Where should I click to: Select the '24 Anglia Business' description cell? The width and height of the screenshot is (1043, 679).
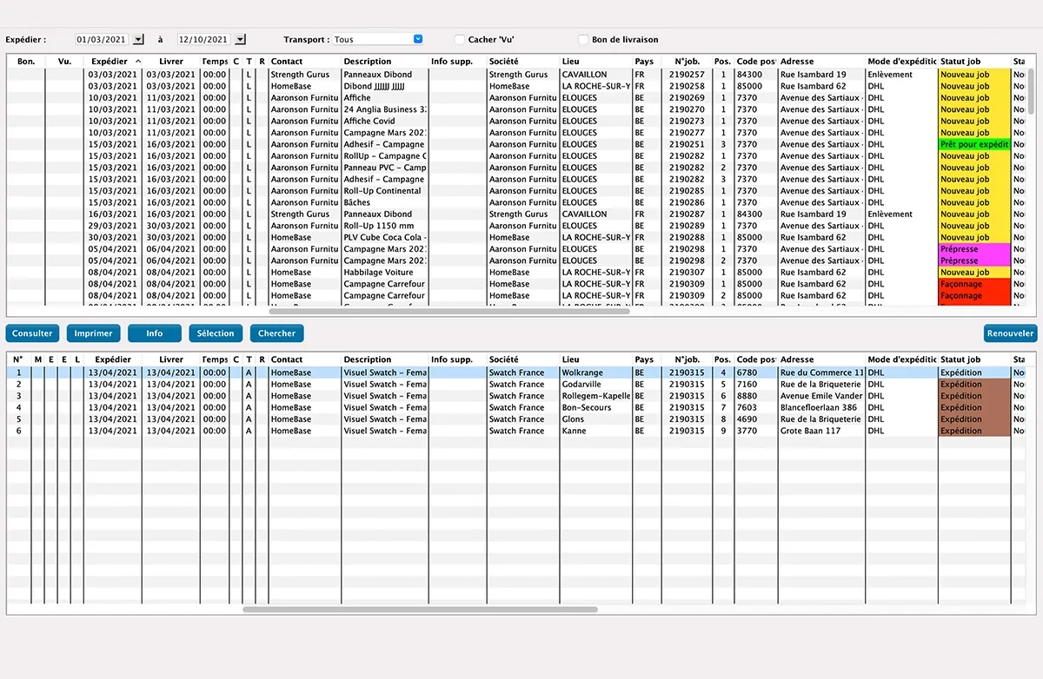coord(384,109)
